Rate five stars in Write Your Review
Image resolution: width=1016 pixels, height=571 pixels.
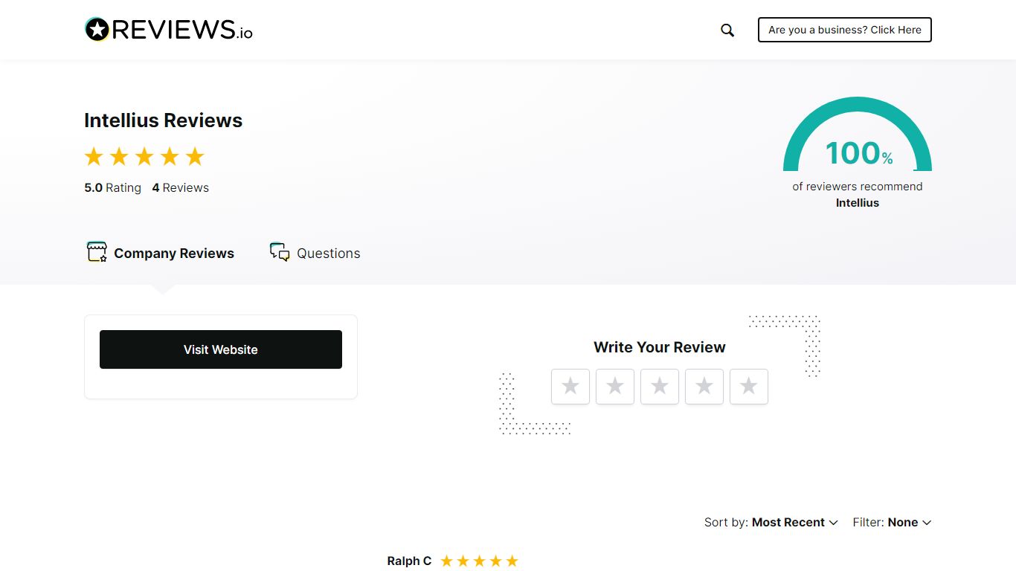click(x=749, y=387)
